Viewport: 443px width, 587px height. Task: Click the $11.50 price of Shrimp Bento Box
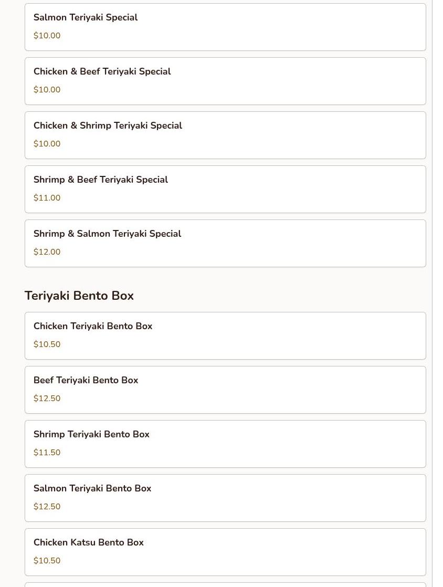tap(47, 453)
